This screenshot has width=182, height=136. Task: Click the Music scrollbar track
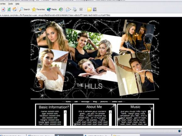[x=149, y=119]
